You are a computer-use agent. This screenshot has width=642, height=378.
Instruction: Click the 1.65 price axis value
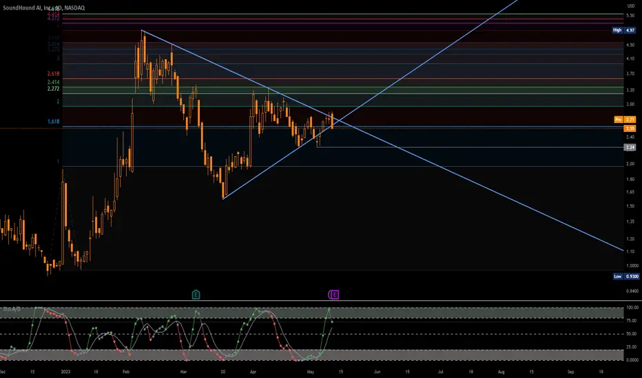(x=630, y=192)
